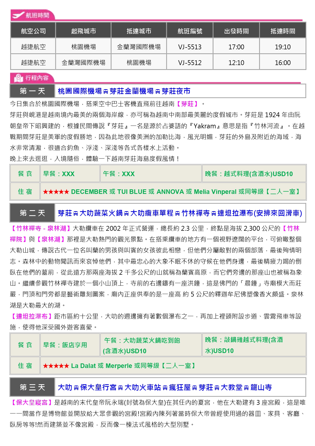Click the map pin icon beside 行程內容
The width and height of the screenshot is (315, 446).
coord(19,78)
